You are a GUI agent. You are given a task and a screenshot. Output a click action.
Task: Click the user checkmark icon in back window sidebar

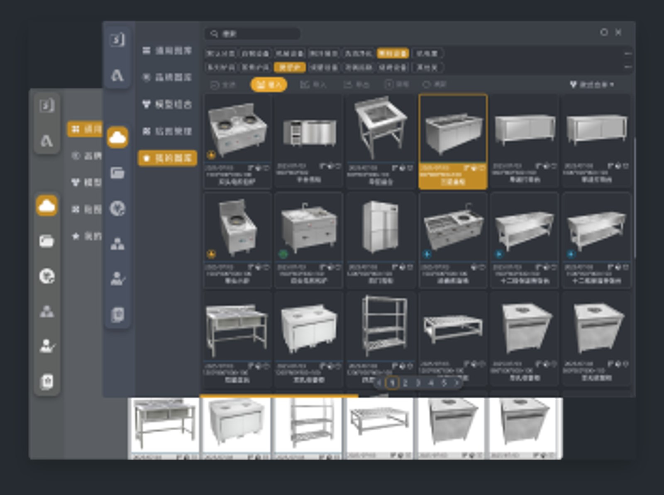(x=47, y=346)
